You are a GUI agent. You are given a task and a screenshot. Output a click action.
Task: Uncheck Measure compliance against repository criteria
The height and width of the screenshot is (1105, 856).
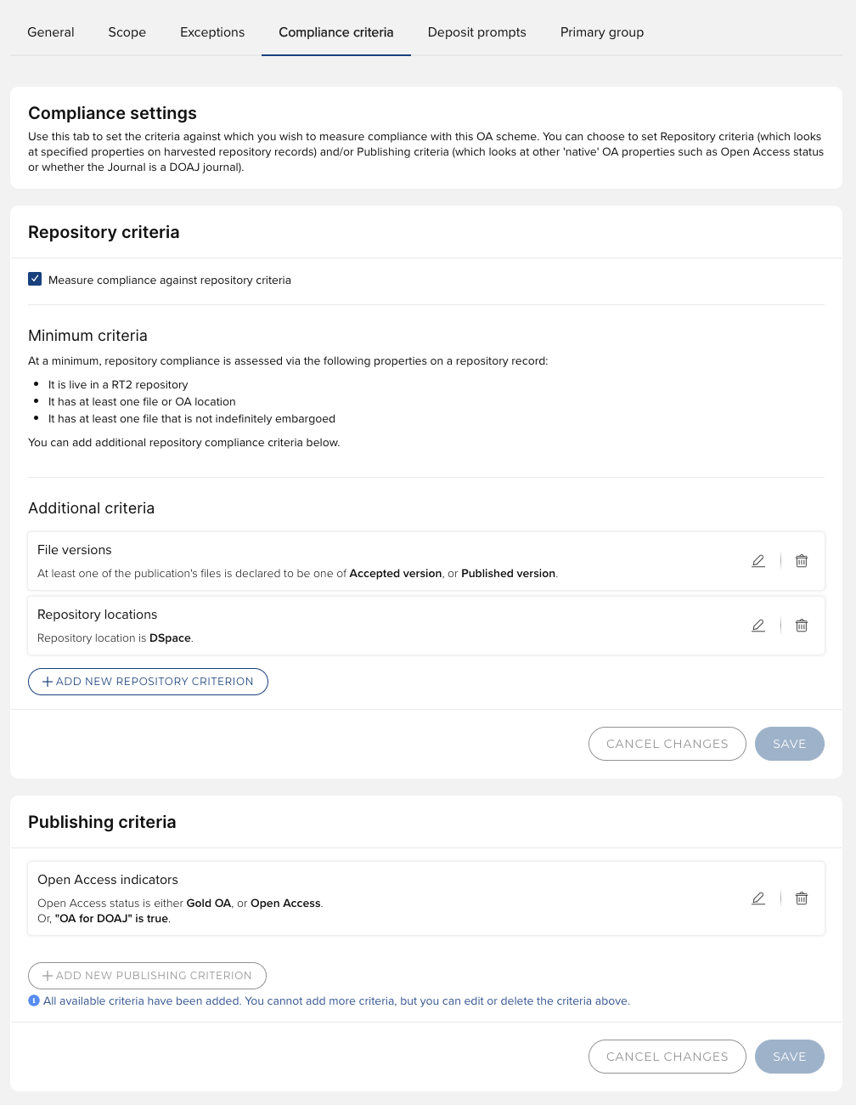click(35, 279)
